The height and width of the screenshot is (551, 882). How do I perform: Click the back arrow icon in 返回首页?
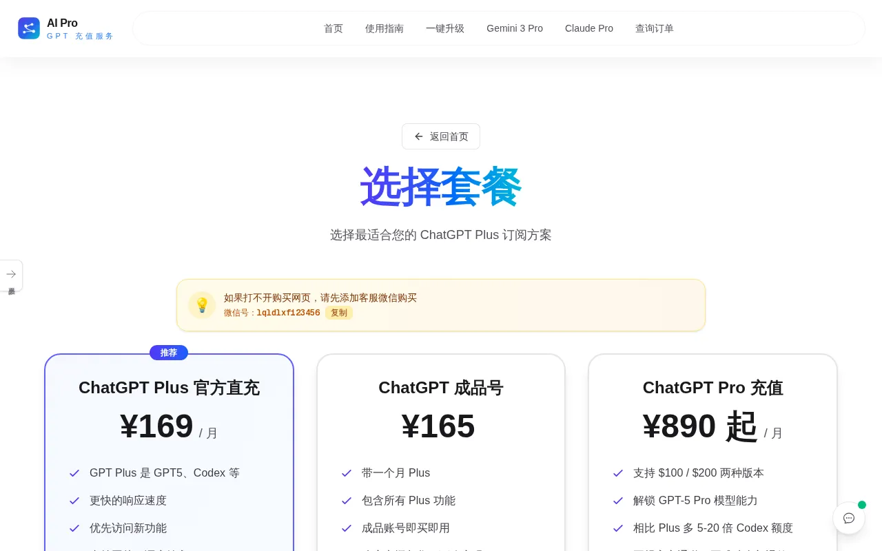pyautogui.click(x=419, y=136)
